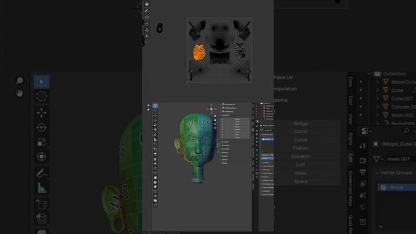Screen dimensions: 416x234
Task: Click the blue Z axis gizmo ball
Action: 211,105
